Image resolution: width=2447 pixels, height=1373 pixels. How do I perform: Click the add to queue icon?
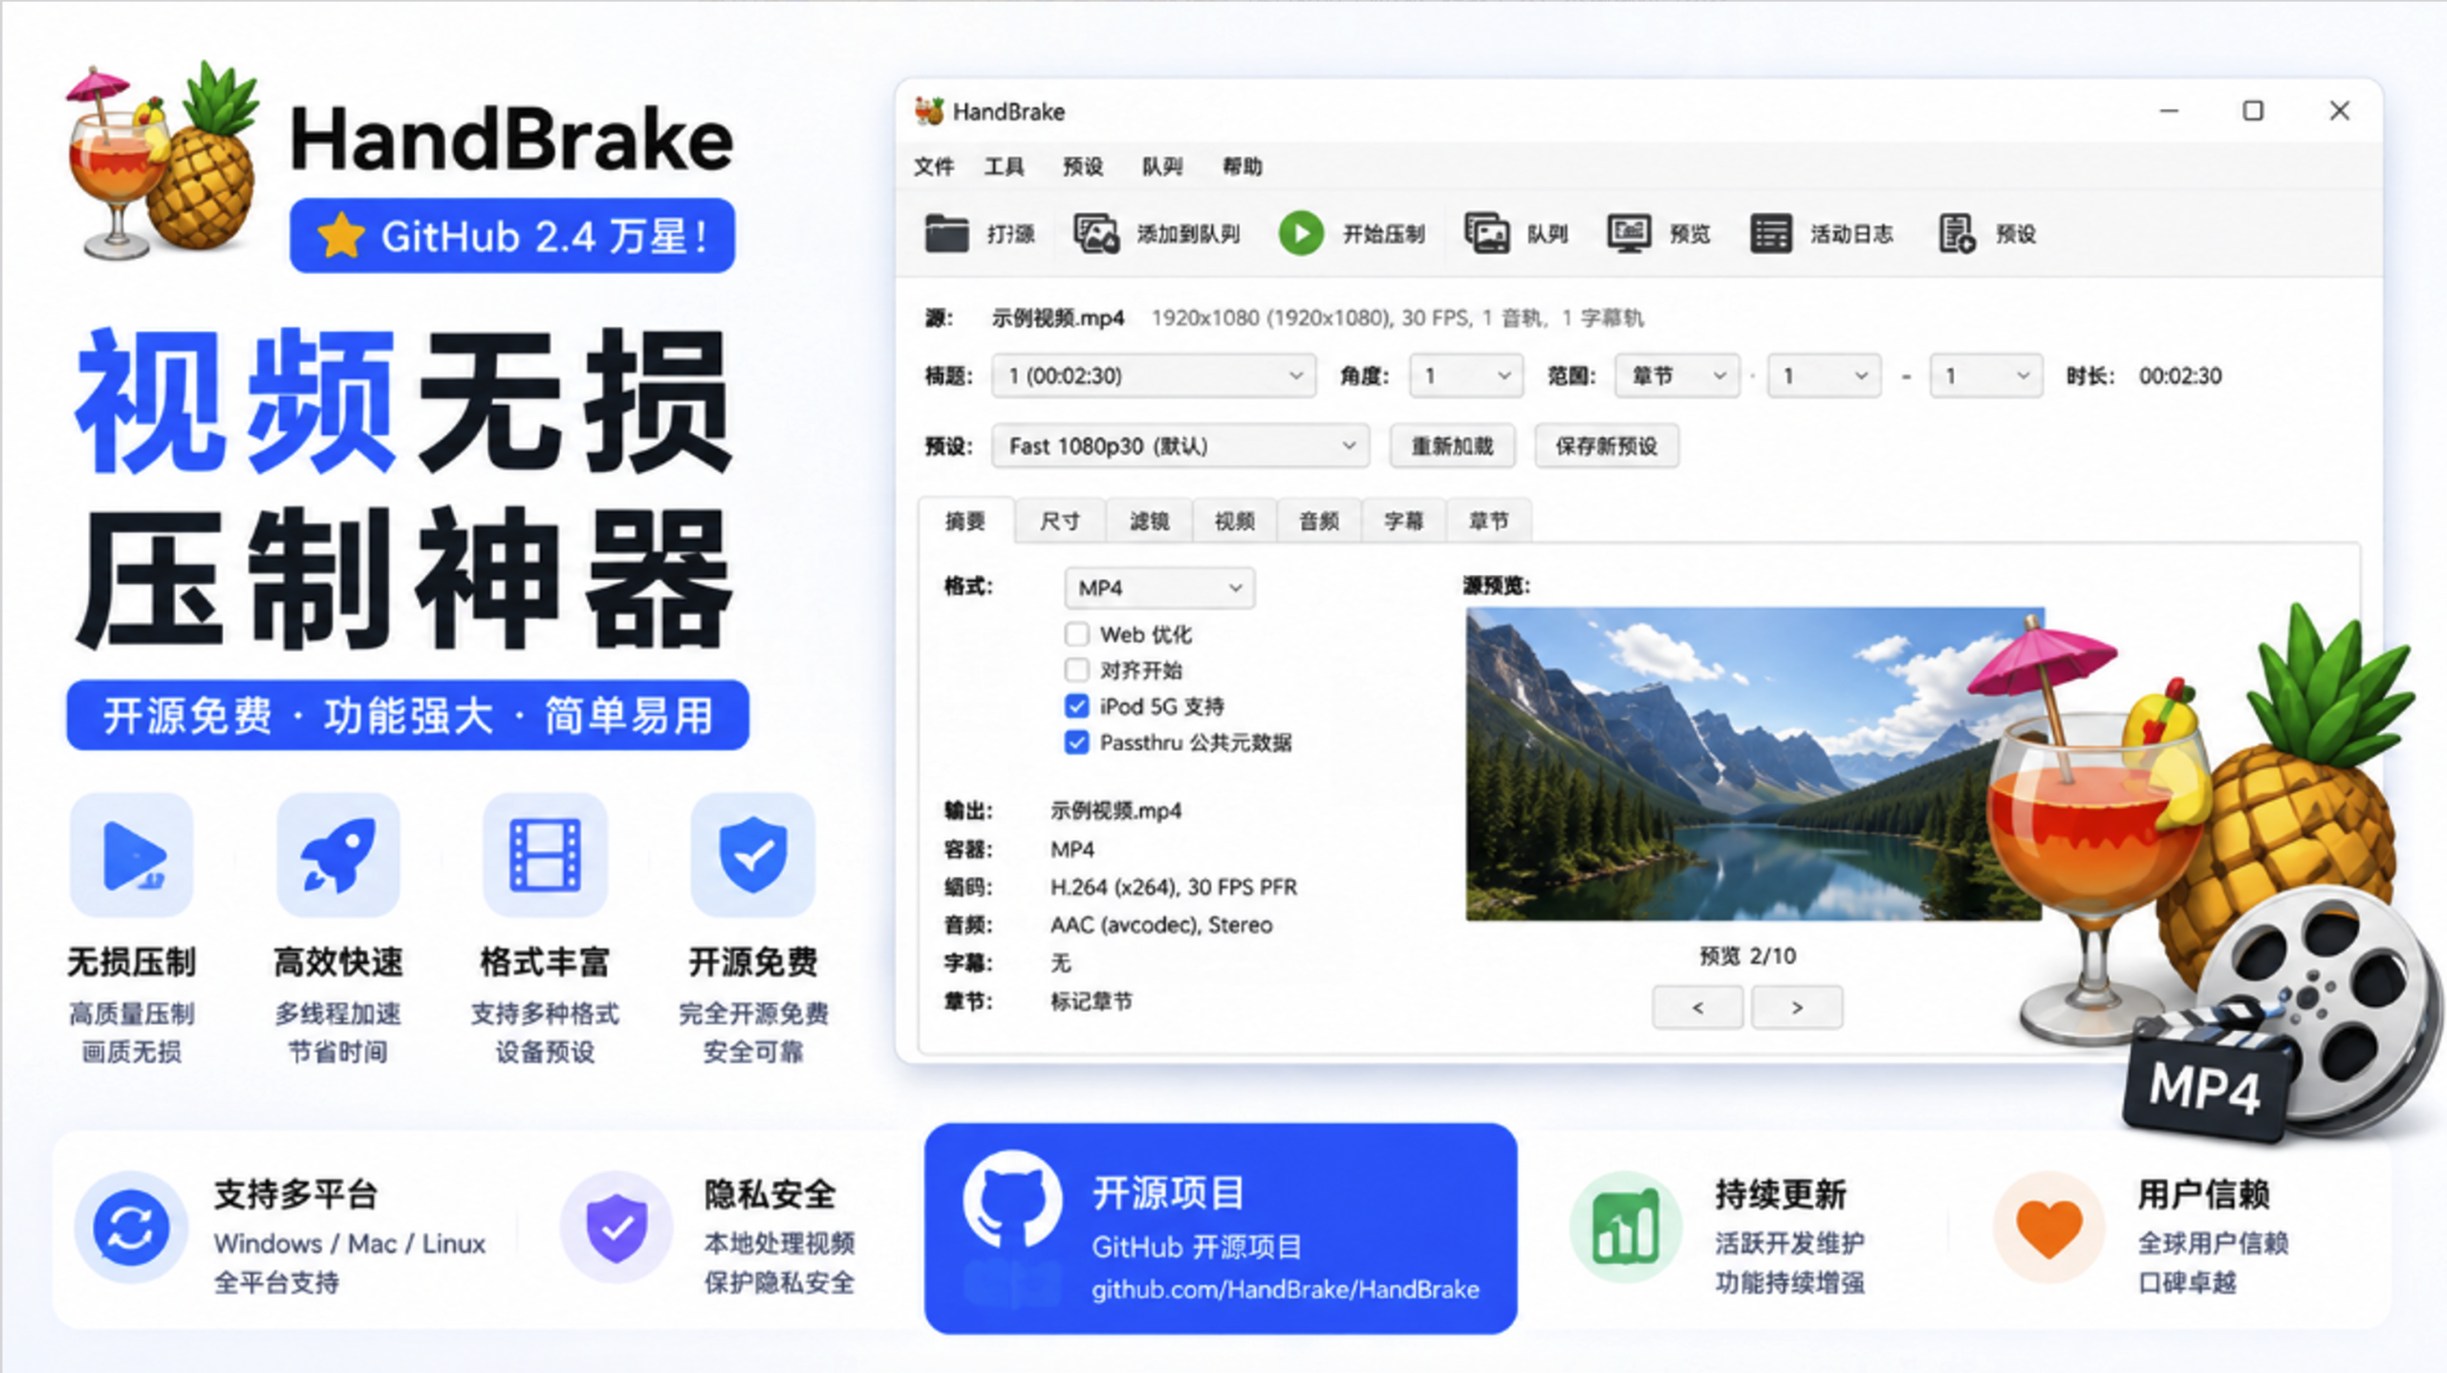click(x=1095, y=233)
